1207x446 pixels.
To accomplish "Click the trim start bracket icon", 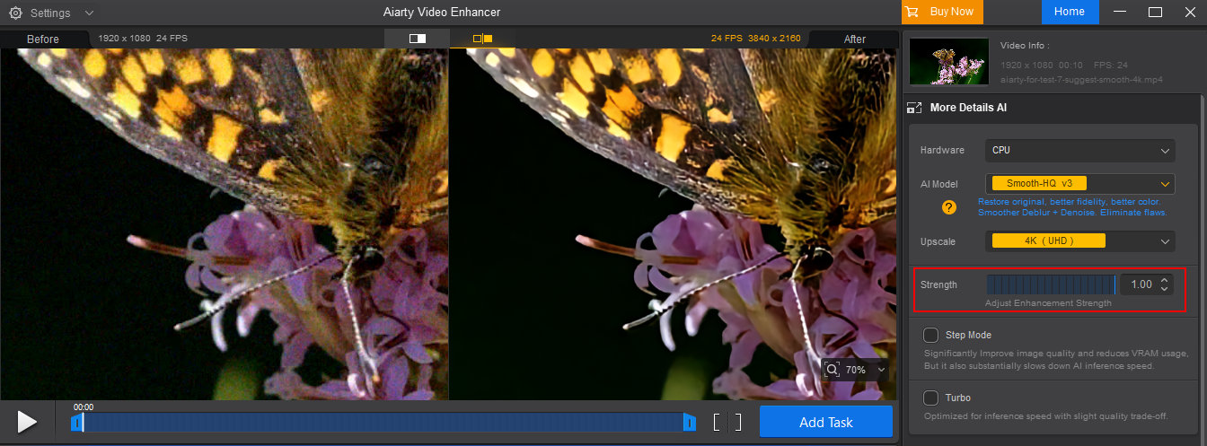I will point(717,423).
